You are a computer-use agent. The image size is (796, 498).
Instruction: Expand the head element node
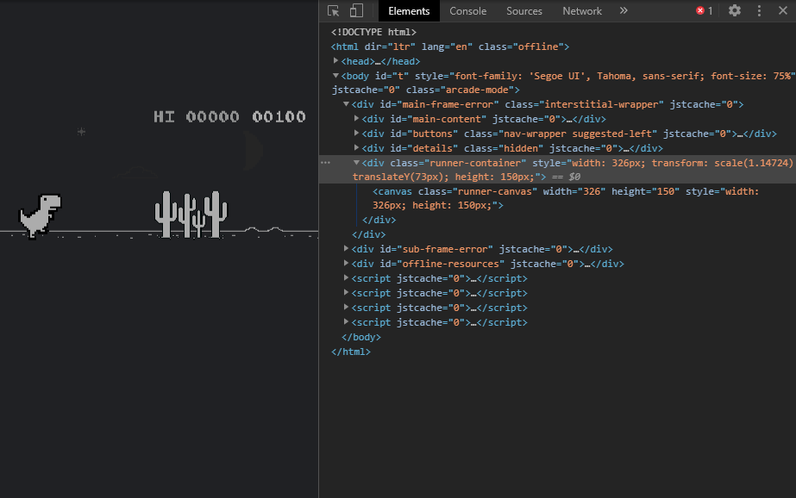pos(336,61)
